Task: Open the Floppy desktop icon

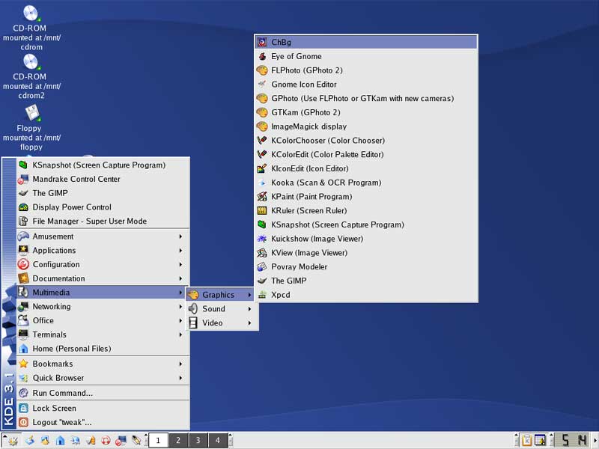Action: (x=31, y=114)
